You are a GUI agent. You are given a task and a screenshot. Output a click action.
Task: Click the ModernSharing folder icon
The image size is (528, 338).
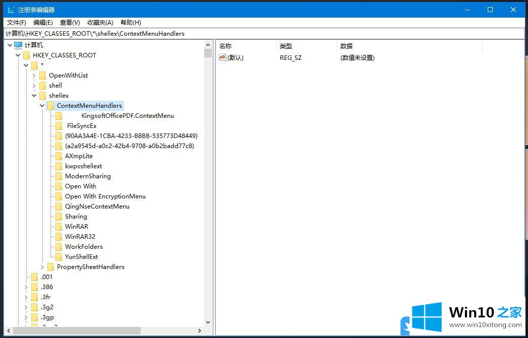pos(58,176)
